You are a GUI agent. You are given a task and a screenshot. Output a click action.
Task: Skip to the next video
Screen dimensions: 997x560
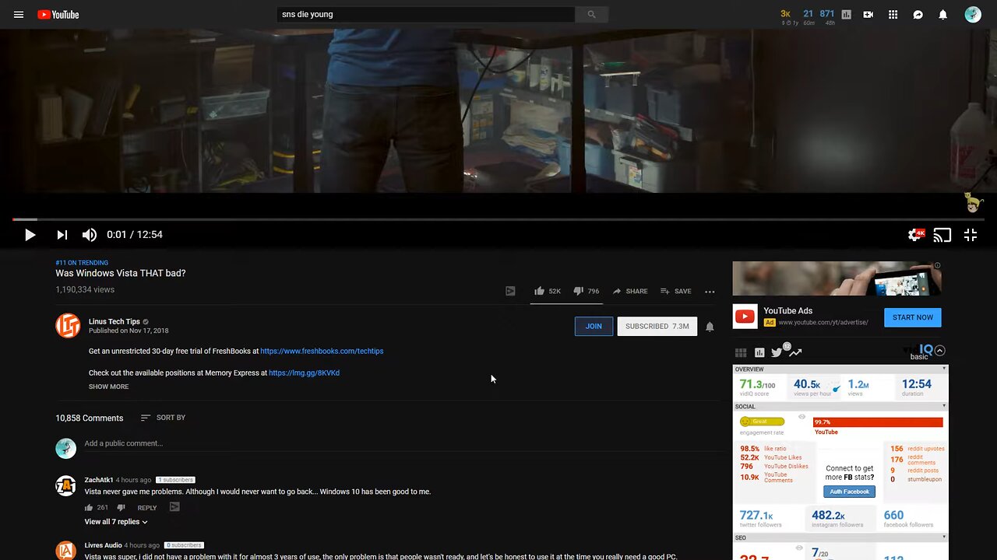[x=62, y=235]
